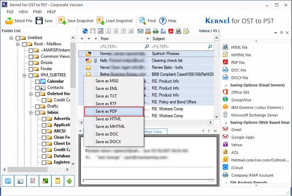Collapse Saving Options (Web Based Email) section

point(226,123)
